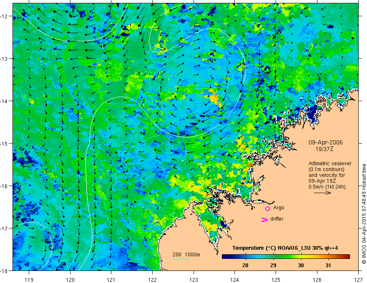The width and height of the screenshot is (367, 283).
Task: Click the 124 longitude axis label
Action: [x=235, y=280]
